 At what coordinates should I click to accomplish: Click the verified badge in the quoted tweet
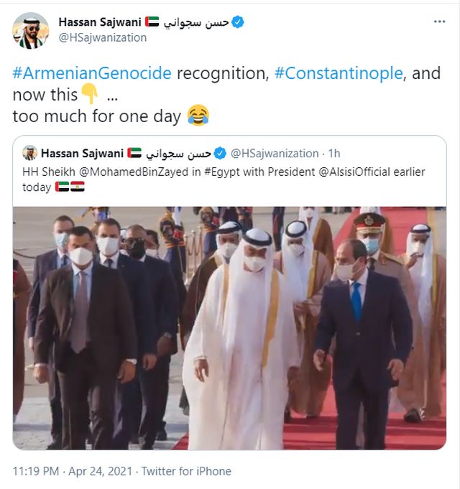tap(220, 153)
